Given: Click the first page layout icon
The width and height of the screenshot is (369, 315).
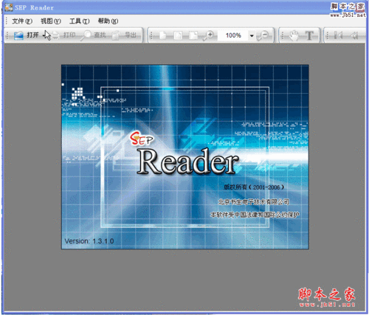Looking at the screenshot, I should (x=163, y=35).
